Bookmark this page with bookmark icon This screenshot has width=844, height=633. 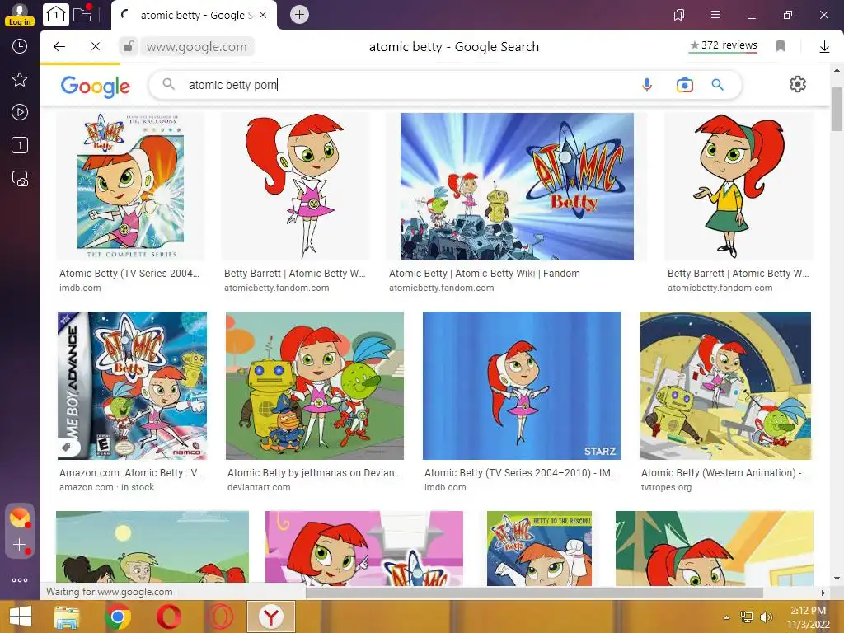point(781,46)
